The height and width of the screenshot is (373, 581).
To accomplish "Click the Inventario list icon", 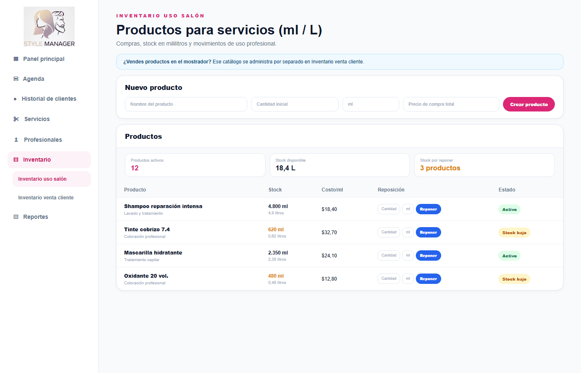I will pyautogui.click(x=16, y=160).
